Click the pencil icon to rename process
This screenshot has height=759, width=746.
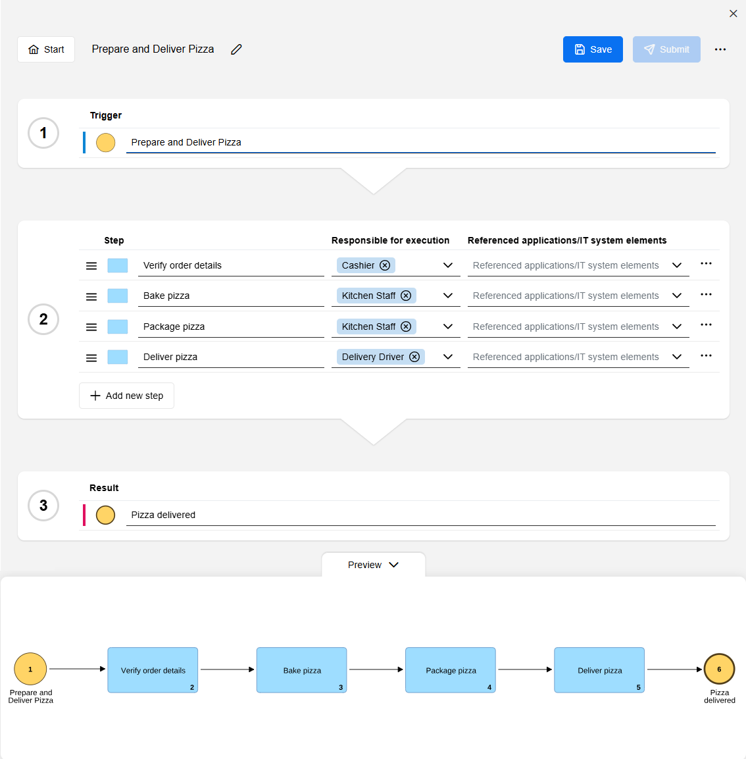pos(237,49)
